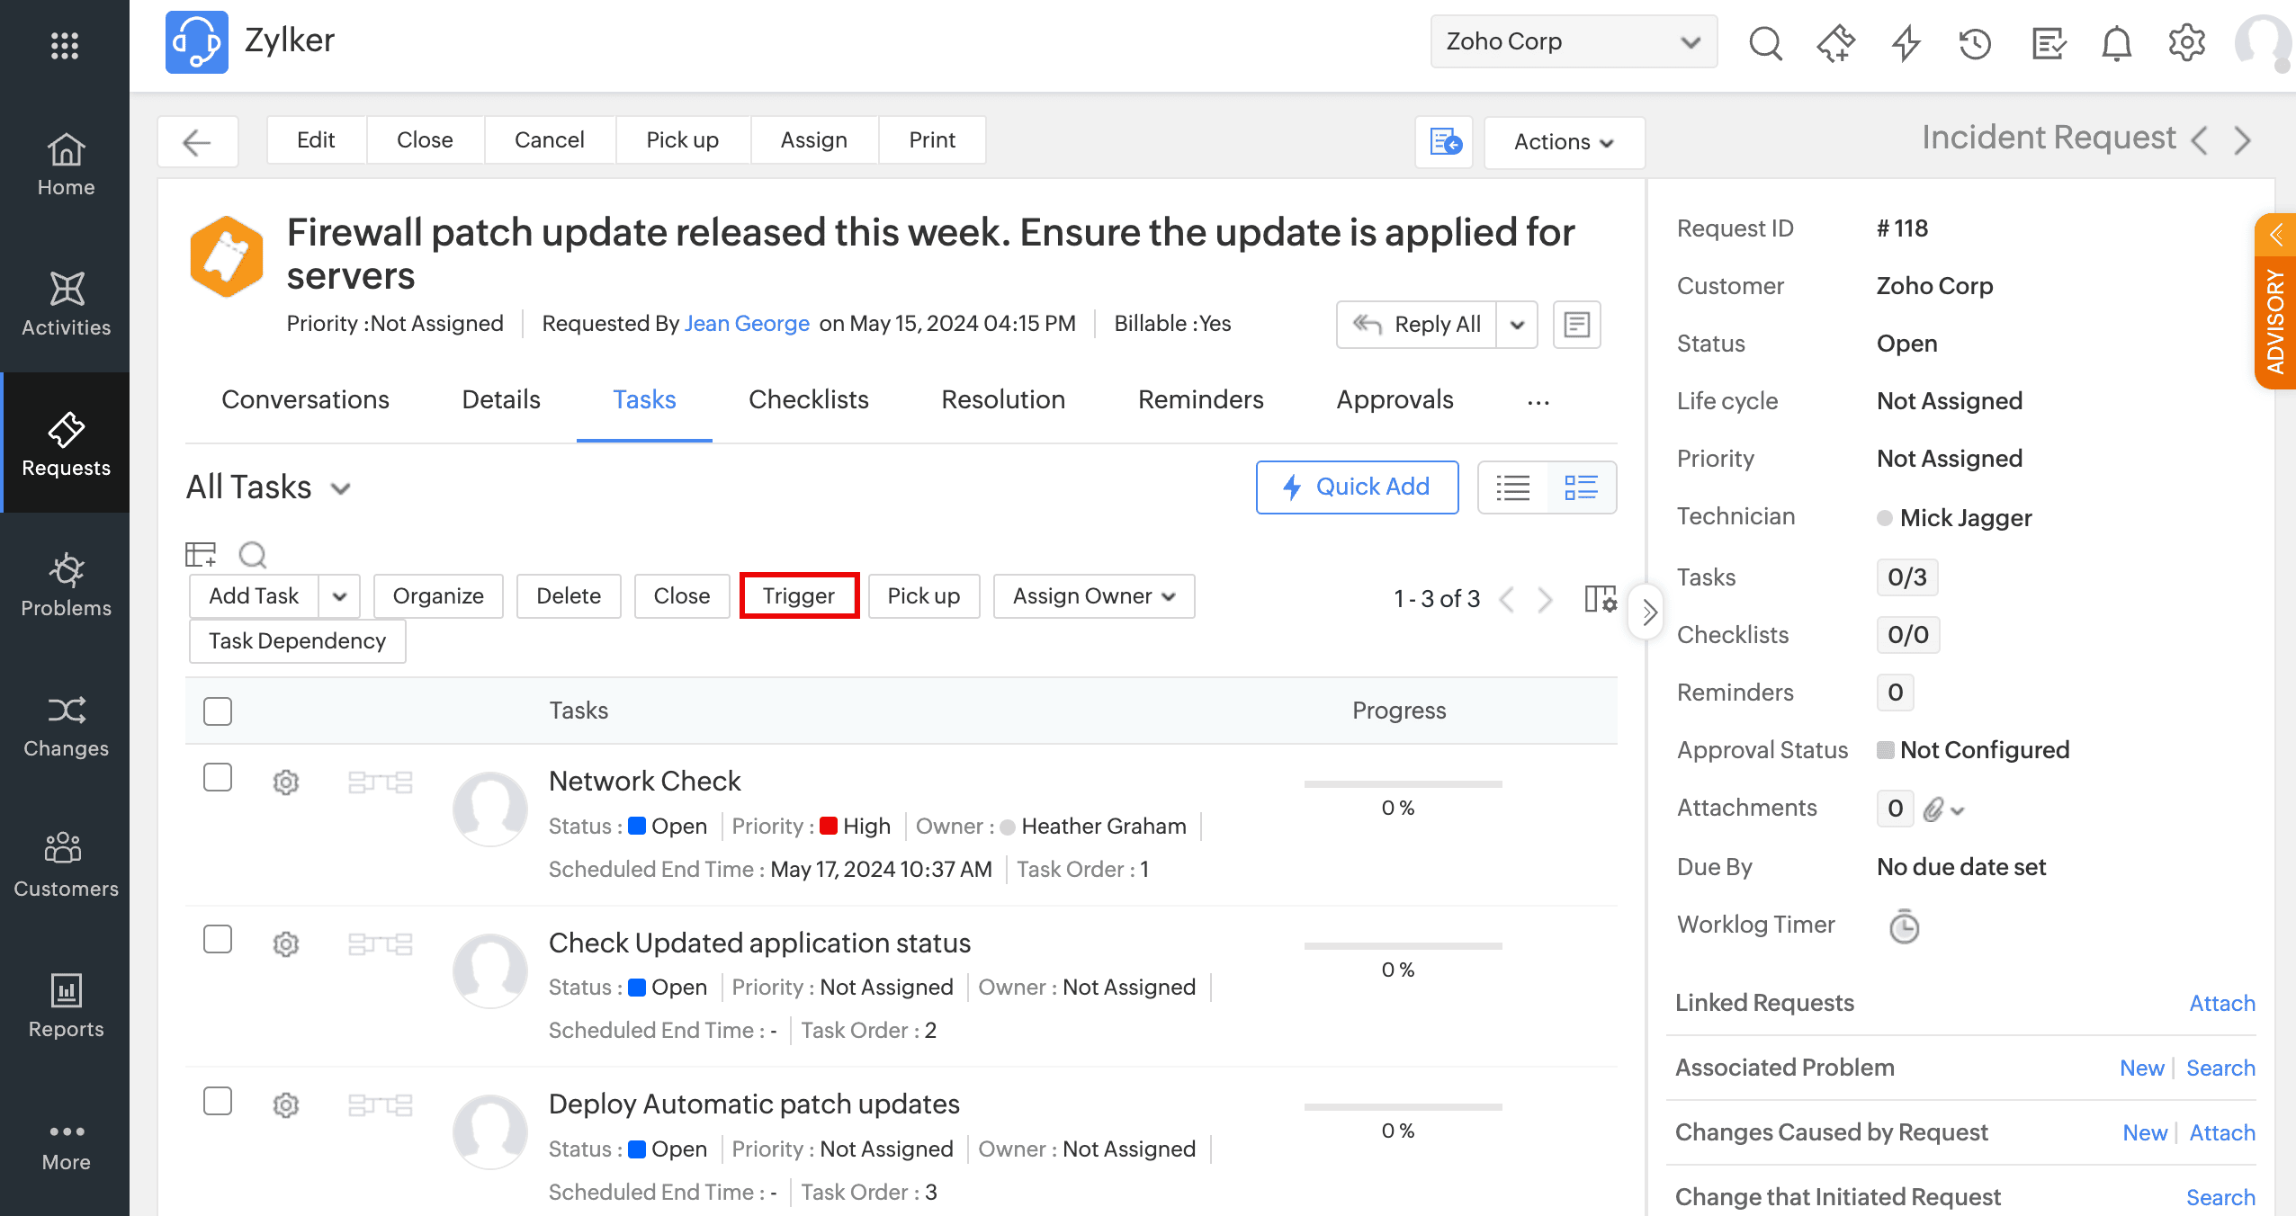Viewport: 2296px width, 1216px height.
Task: Click the Trigger button
Action: tap(799, 596)
